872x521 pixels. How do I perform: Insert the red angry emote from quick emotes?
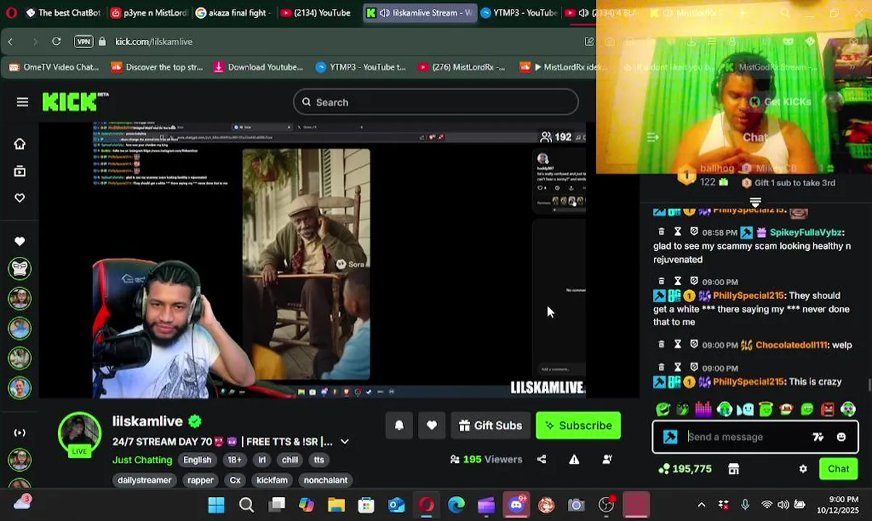tap(828, 410)
